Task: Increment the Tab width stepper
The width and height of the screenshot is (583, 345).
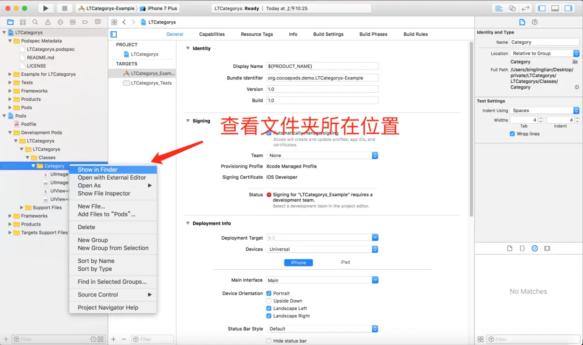Action: point(541,118)
